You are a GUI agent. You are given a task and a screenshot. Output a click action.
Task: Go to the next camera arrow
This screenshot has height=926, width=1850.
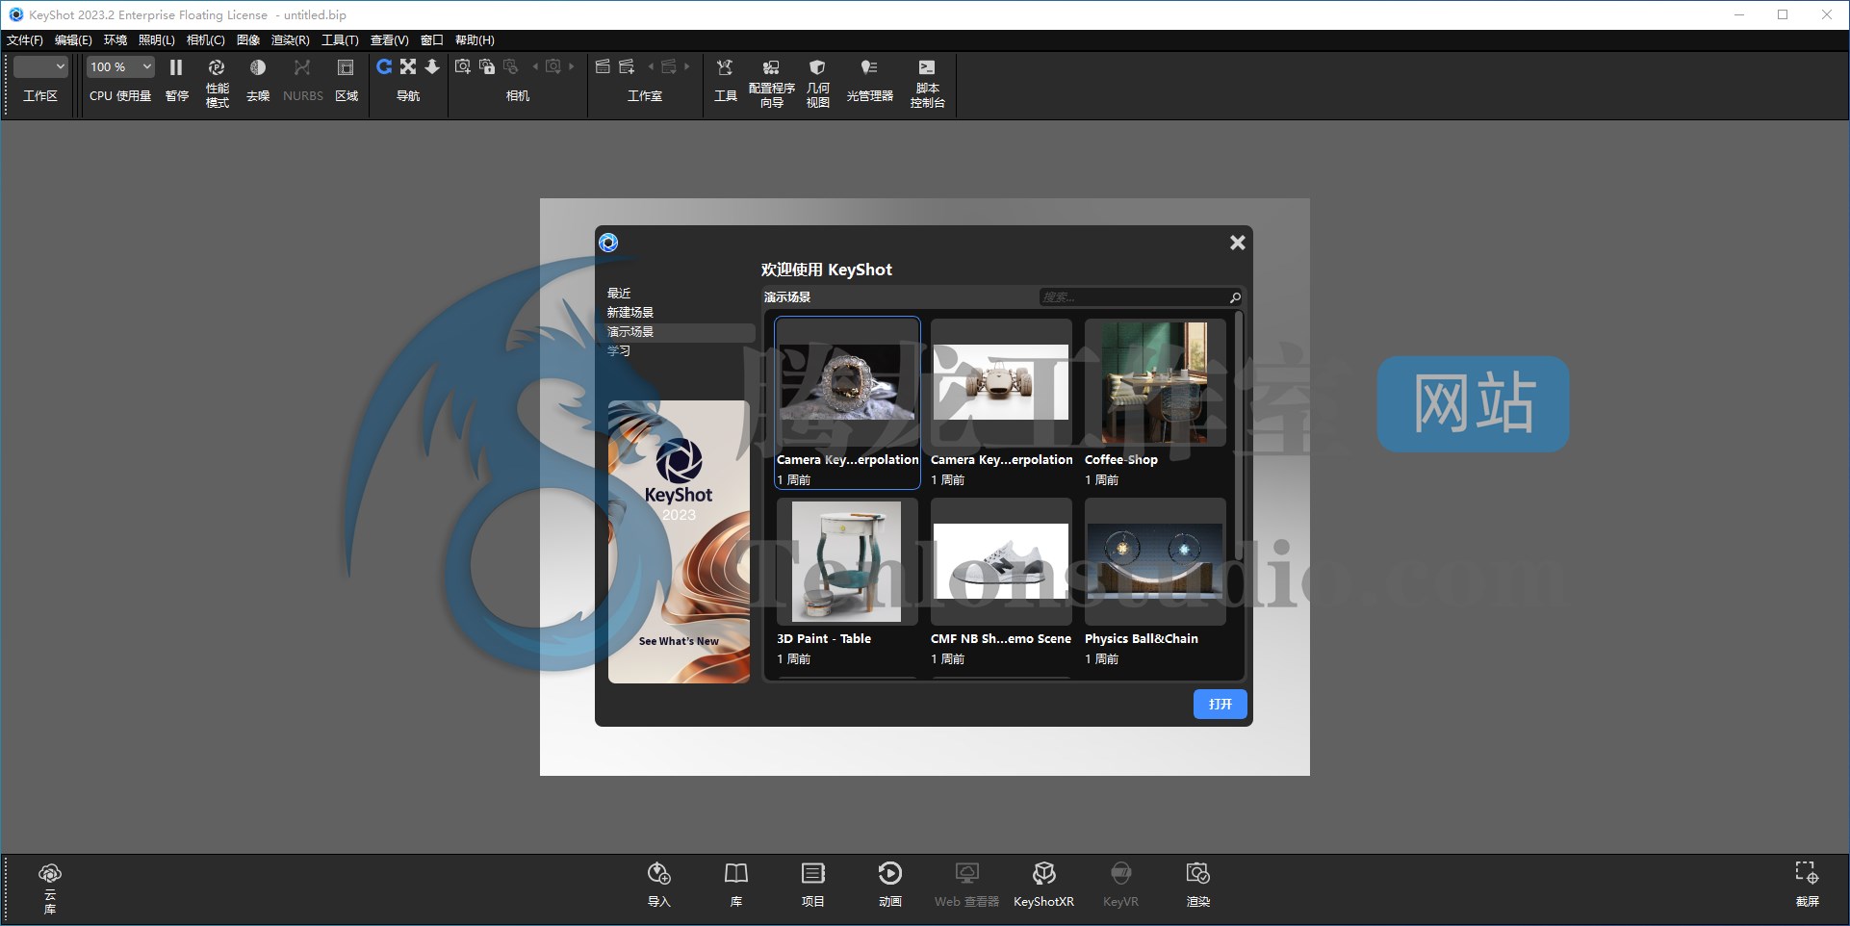tap(572, 66)
